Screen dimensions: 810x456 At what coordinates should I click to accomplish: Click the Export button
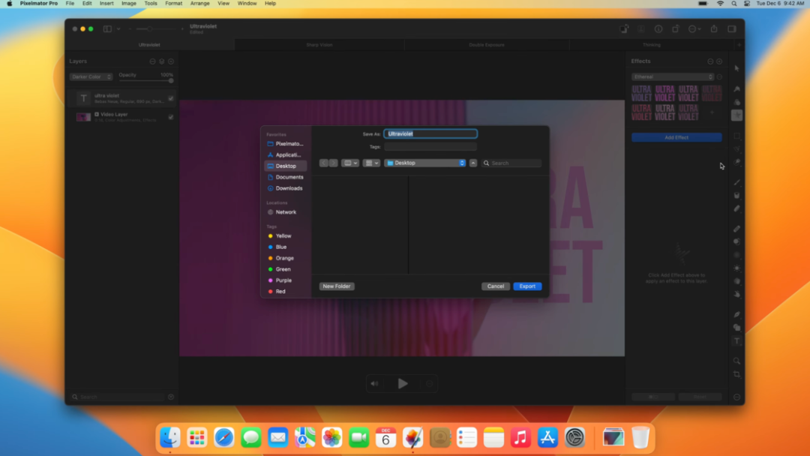[527, 286]
